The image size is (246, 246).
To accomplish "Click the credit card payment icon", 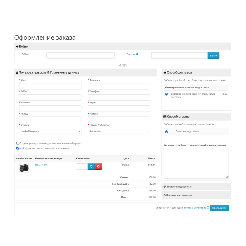I will click(x=165, y=116).
